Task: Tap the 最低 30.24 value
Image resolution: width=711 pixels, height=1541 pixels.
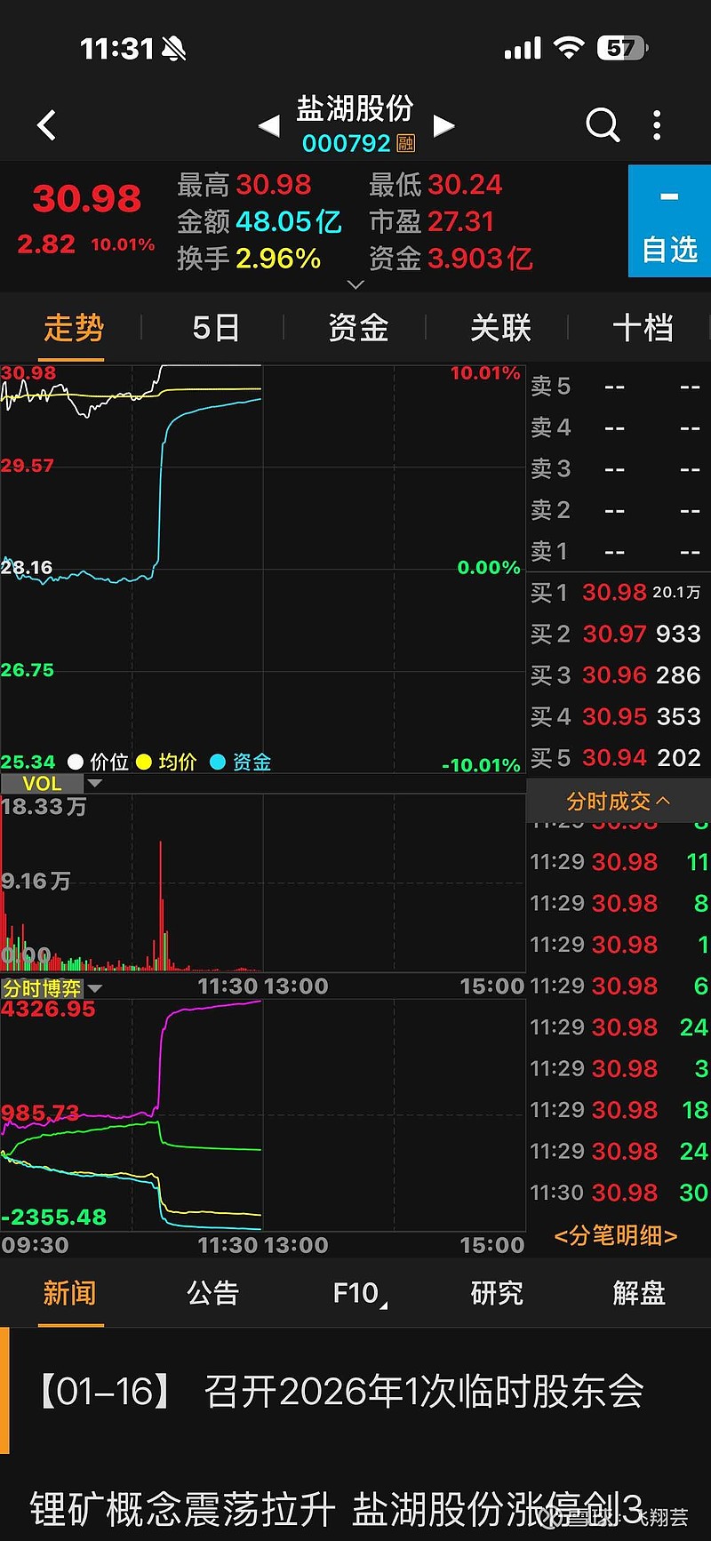Action: (x=465, y=185)
